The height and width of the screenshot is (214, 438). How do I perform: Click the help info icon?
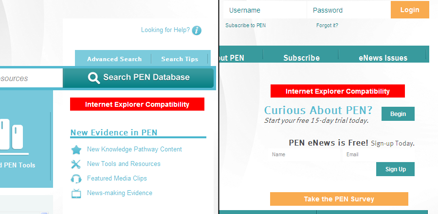pyautogui.click(x=197, y=31)
